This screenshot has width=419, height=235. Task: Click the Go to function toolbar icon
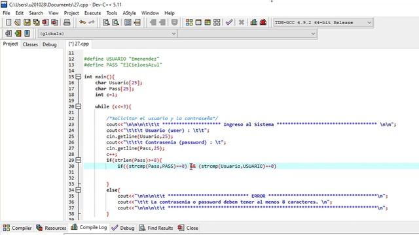(128, 22)
